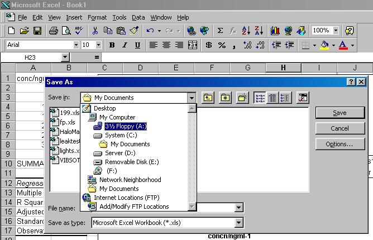Switch dialog to Properties view
Viewport: 373px width, 240px height.
[285, 98]
